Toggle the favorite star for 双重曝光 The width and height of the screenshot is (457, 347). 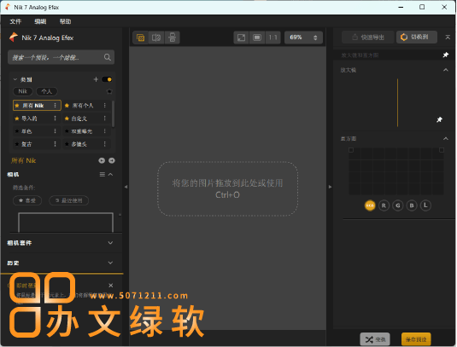point(67,131)
